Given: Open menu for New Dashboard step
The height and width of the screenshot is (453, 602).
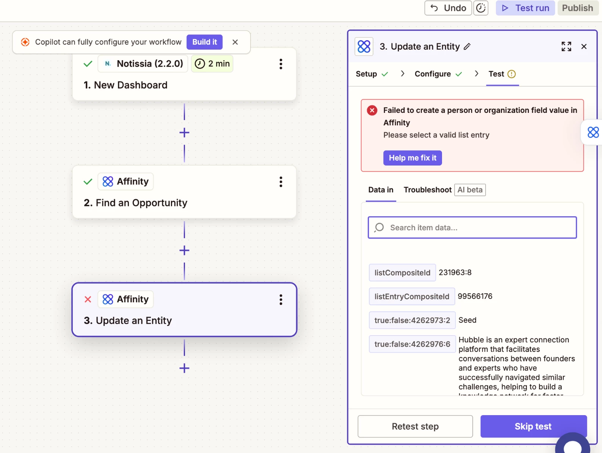Looking at the screenshot, I should [281, 64].
